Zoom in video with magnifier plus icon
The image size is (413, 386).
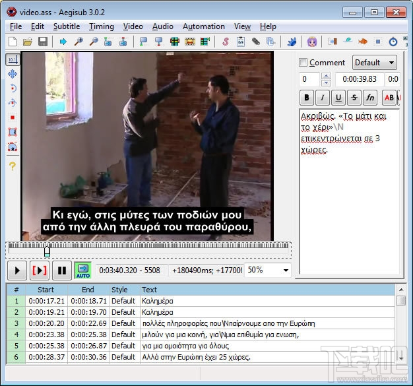79,42
